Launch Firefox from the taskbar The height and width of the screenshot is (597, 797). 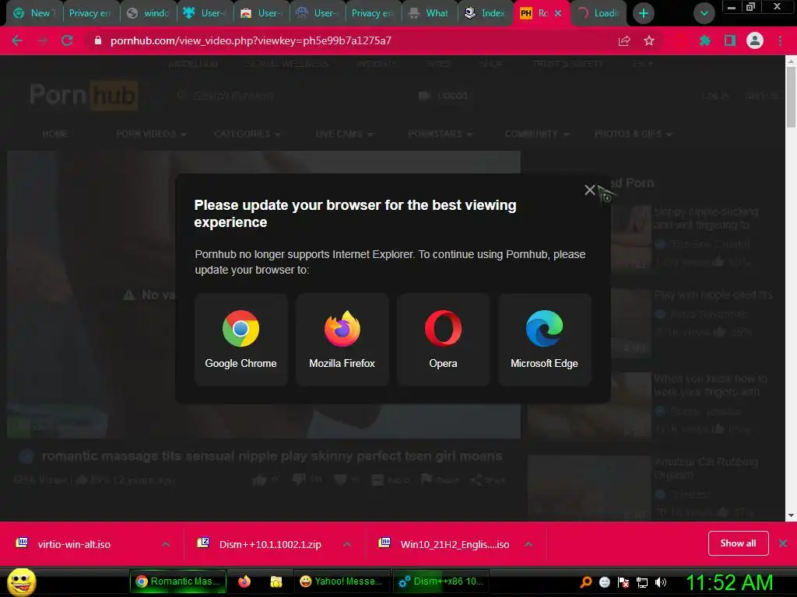coord(244,581)
